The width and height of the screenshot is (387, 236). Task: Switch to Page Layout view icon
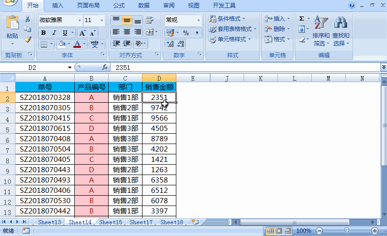279,231
